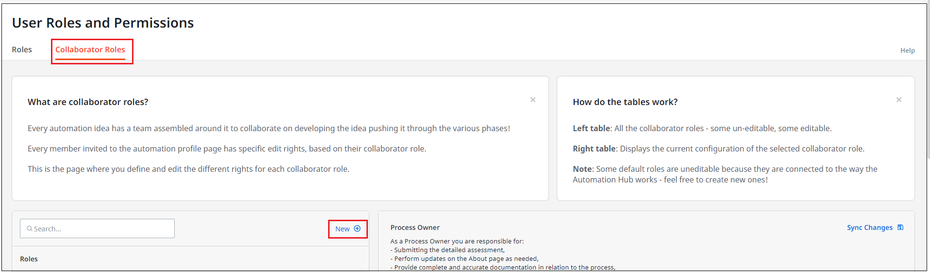Dismiss the 'How do the tables work?' card

click(x=899, y=100)
